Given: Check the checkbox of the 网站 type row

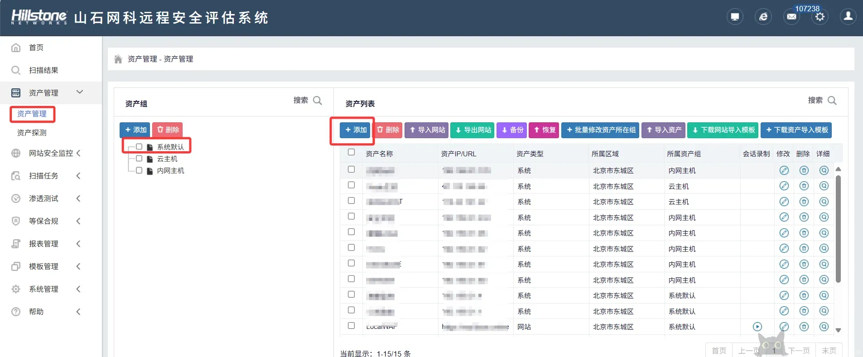Looking at the screenshot, I should 351,325.
